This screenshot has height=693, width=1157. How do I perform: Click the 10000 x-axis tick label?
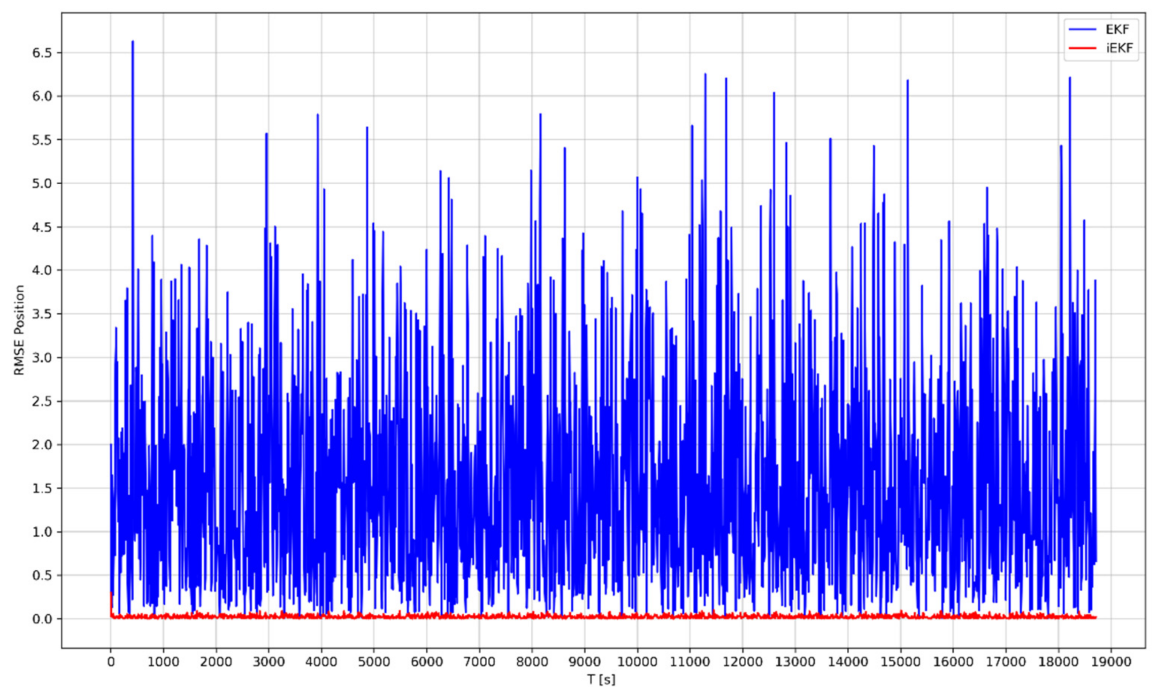pos(637,662)
